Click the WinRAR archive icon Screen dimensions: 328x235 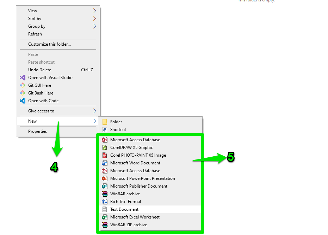click(105, 194)
